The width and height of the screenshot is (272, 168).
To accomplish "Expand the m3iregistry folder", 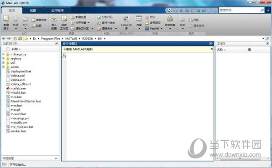I will click(3, 54).
